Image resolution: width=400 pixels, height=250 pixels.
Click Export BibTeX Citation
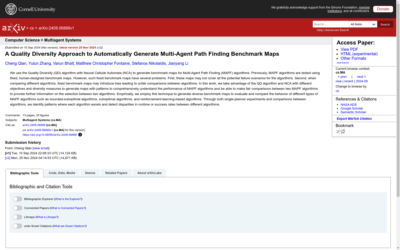tap(354, 119)
